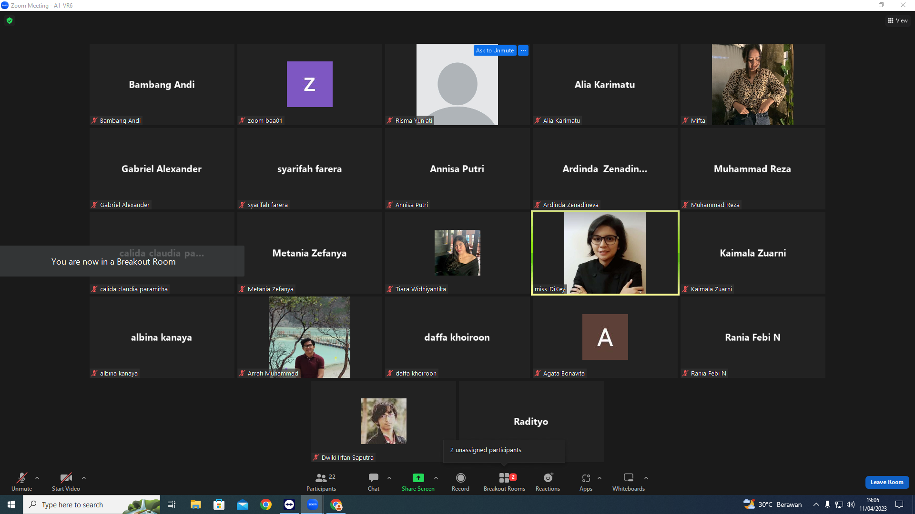The height and width of the screenshot is (514, 915).
Task: Click the Leave Room button
Action: point(887,482)
